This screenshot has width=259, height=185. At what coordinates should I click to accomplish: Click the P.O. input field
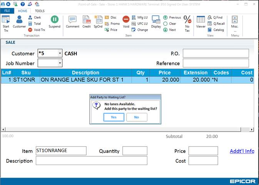pos(216,53)
